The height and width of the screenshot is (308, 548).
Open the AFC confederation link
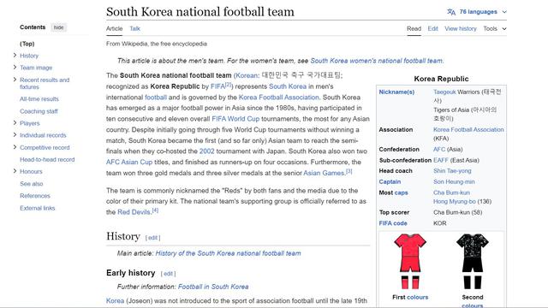(x=439, y=149)
